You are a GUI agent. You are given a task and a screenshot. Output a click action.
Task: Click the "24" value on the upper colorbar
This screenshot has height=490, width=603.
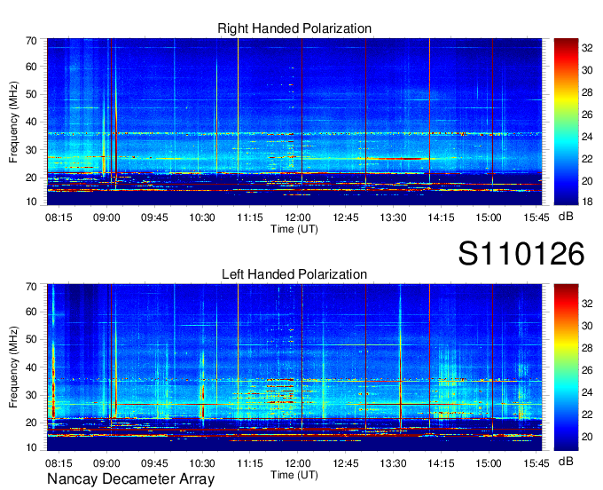587,137
